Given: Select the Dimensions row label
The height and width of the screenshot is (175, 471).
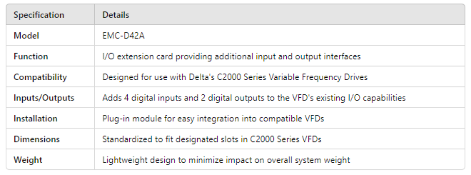Looking at the screenshot, I should 37,139.
